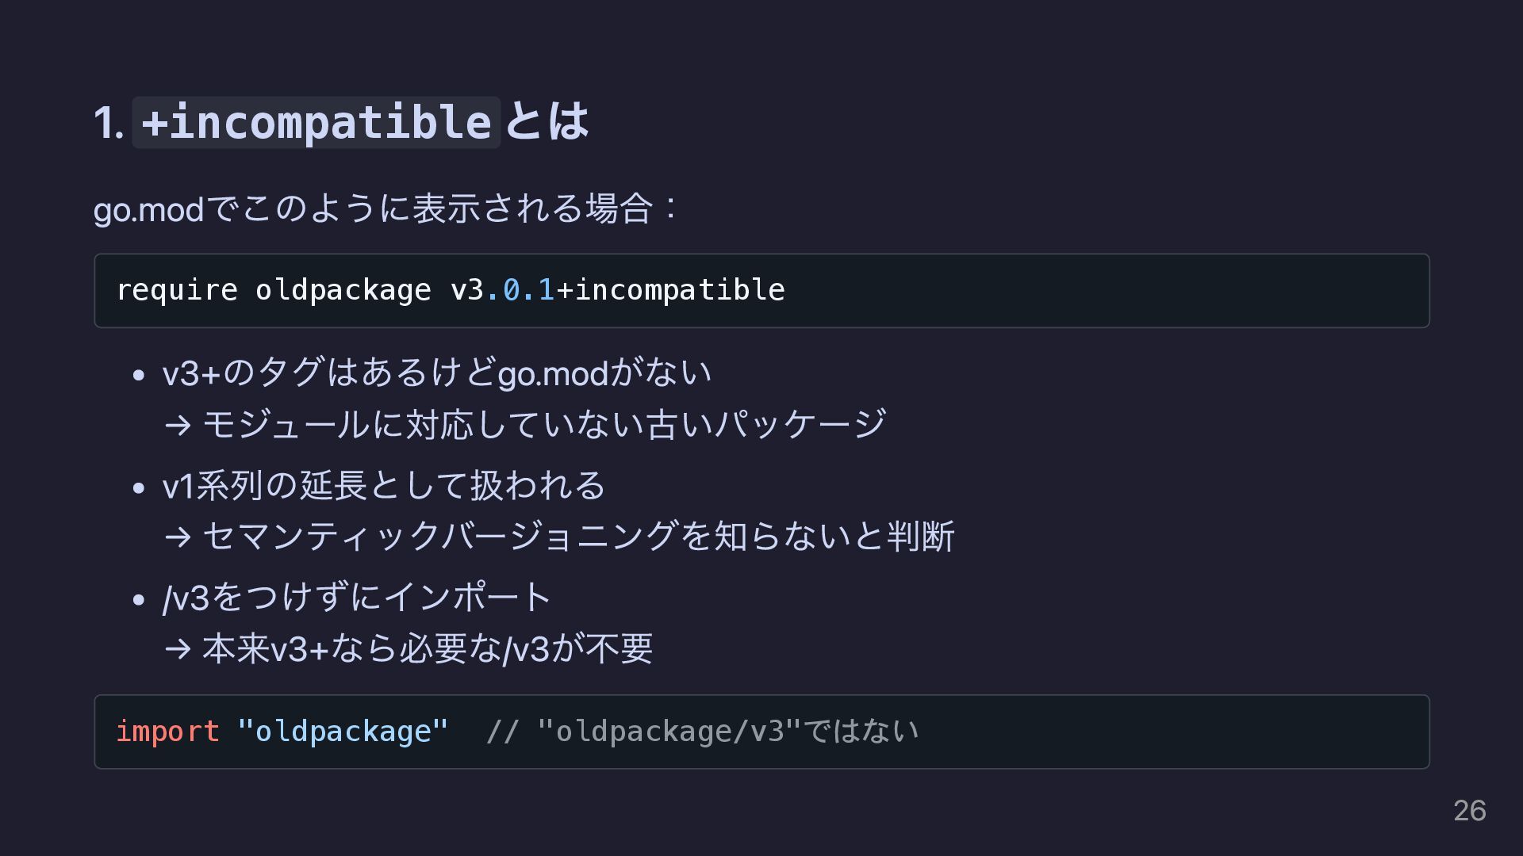Click the import keyword in red
1523x856 pixels.
coord(167,731)
